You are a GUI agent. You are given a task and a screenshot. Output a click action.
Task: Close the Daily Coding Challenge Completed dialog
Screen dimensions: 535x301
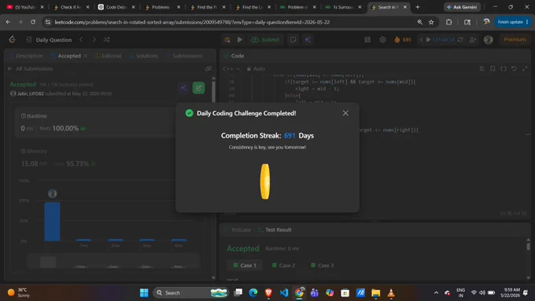(x=345, y=113)
